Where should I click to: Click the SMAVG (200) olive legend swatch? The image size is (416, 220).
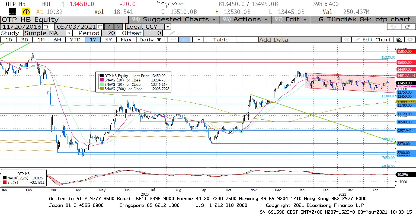tap(102, 89)
